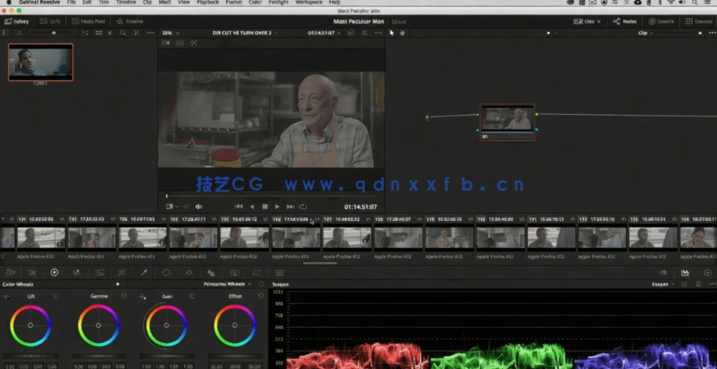This screenshot has width=717, height=369.
Task: Show the Scopes panel icon
Action: coord(685,272)
